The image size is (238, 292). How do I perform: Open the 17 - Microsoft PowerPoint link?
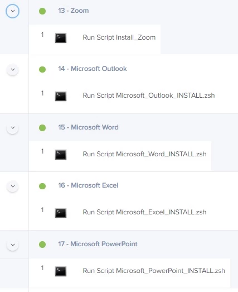98,244
